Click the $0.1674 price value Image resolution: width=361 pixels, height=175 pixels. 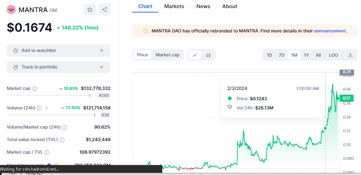click(30, 28)
